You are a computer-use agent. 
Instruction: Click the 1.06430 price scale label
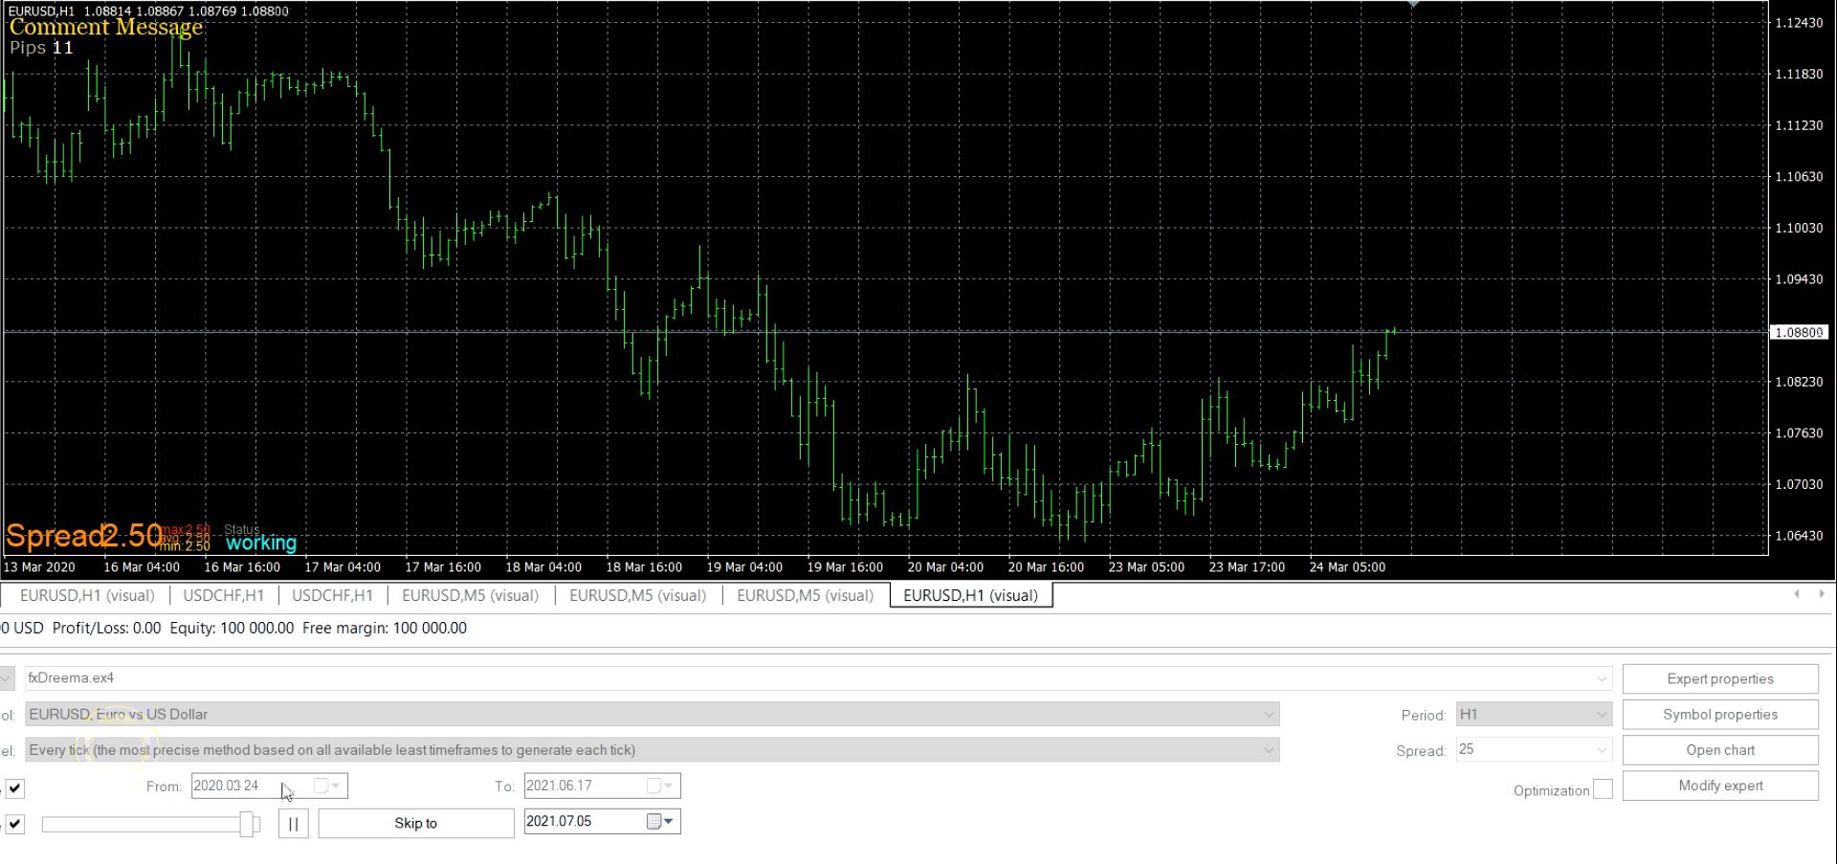[1799, 536]
